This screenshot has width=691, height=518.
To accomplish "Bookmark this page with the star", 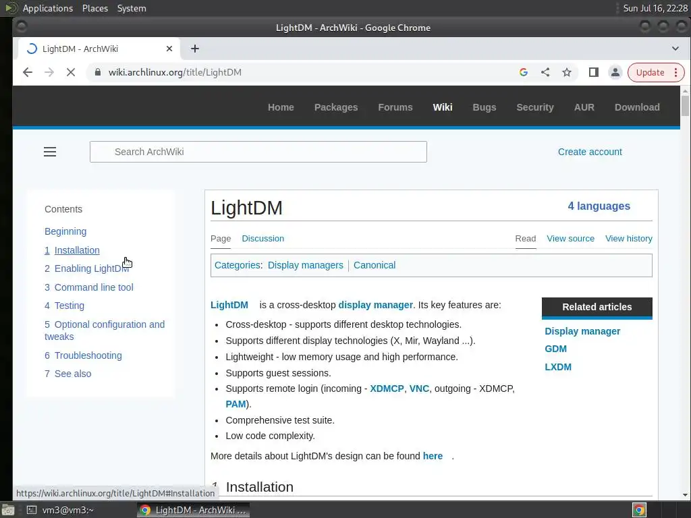I will pyautogui.click(x=567, y=72).
